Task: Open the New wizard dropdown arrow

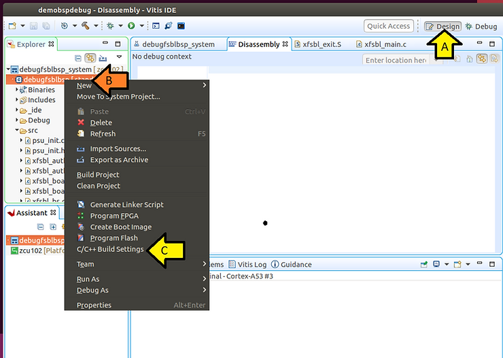Action: (x=23, y=26)
